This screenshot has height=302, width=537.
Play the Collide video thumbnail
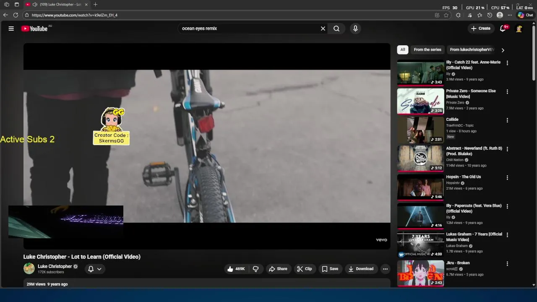(x=420, y=130)
